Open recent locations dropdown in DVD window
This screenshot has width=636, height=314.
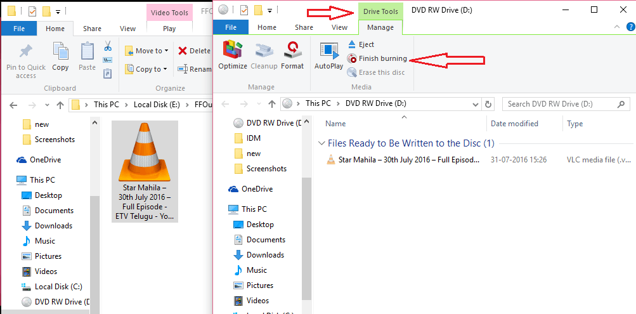259,104
